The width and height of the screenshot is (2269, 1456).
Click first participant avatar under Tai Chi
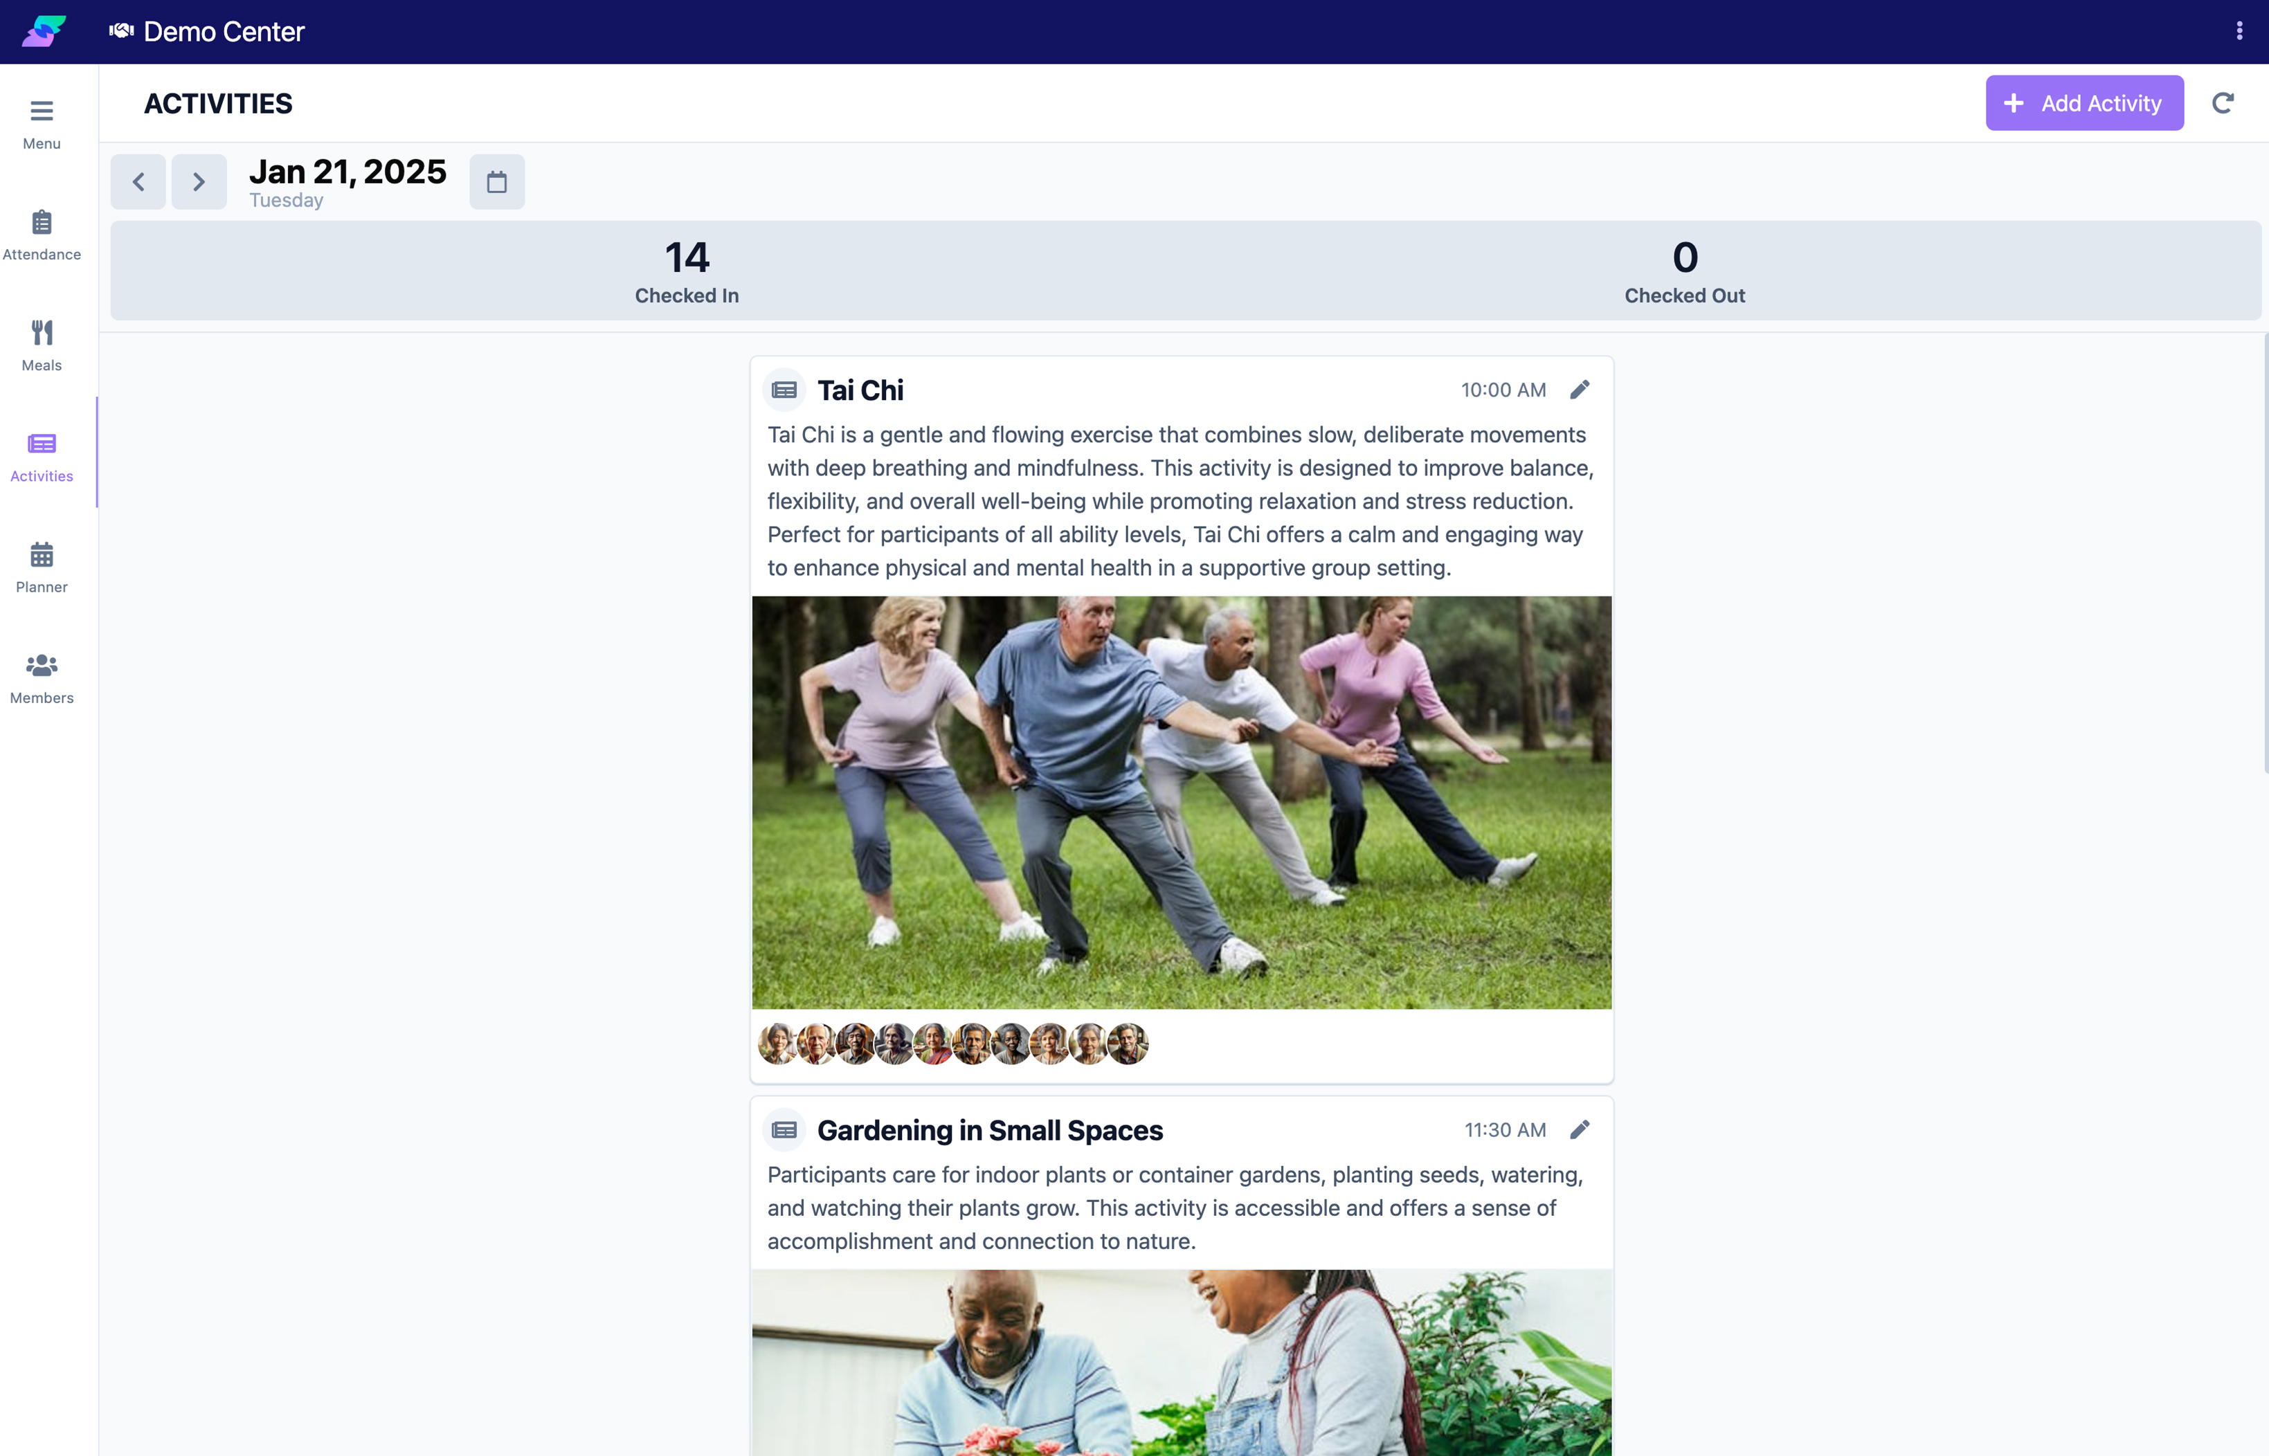point(778,1044)
